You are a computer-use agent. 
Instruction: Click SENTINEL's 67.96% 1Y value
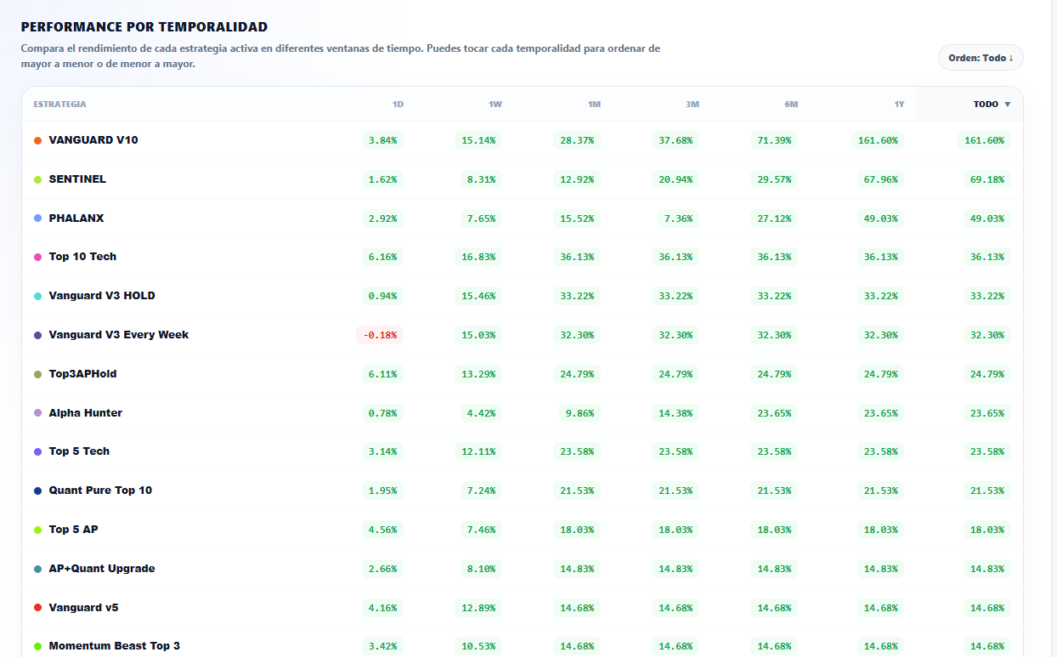(881, 179)
